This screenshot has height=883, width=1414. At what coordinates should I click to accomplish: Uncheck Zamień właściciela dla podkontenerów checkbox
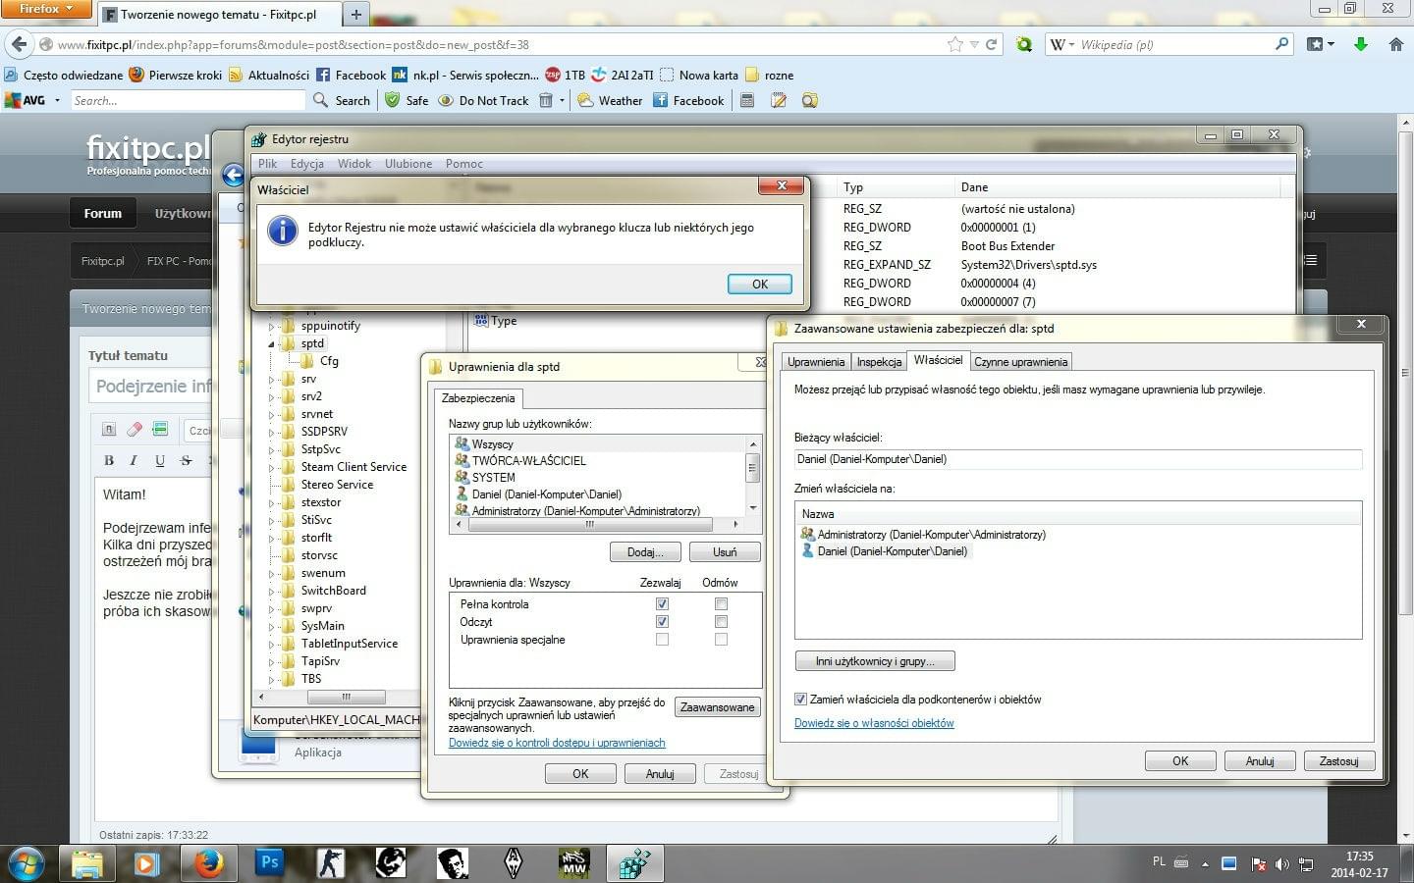coord(800,700)
